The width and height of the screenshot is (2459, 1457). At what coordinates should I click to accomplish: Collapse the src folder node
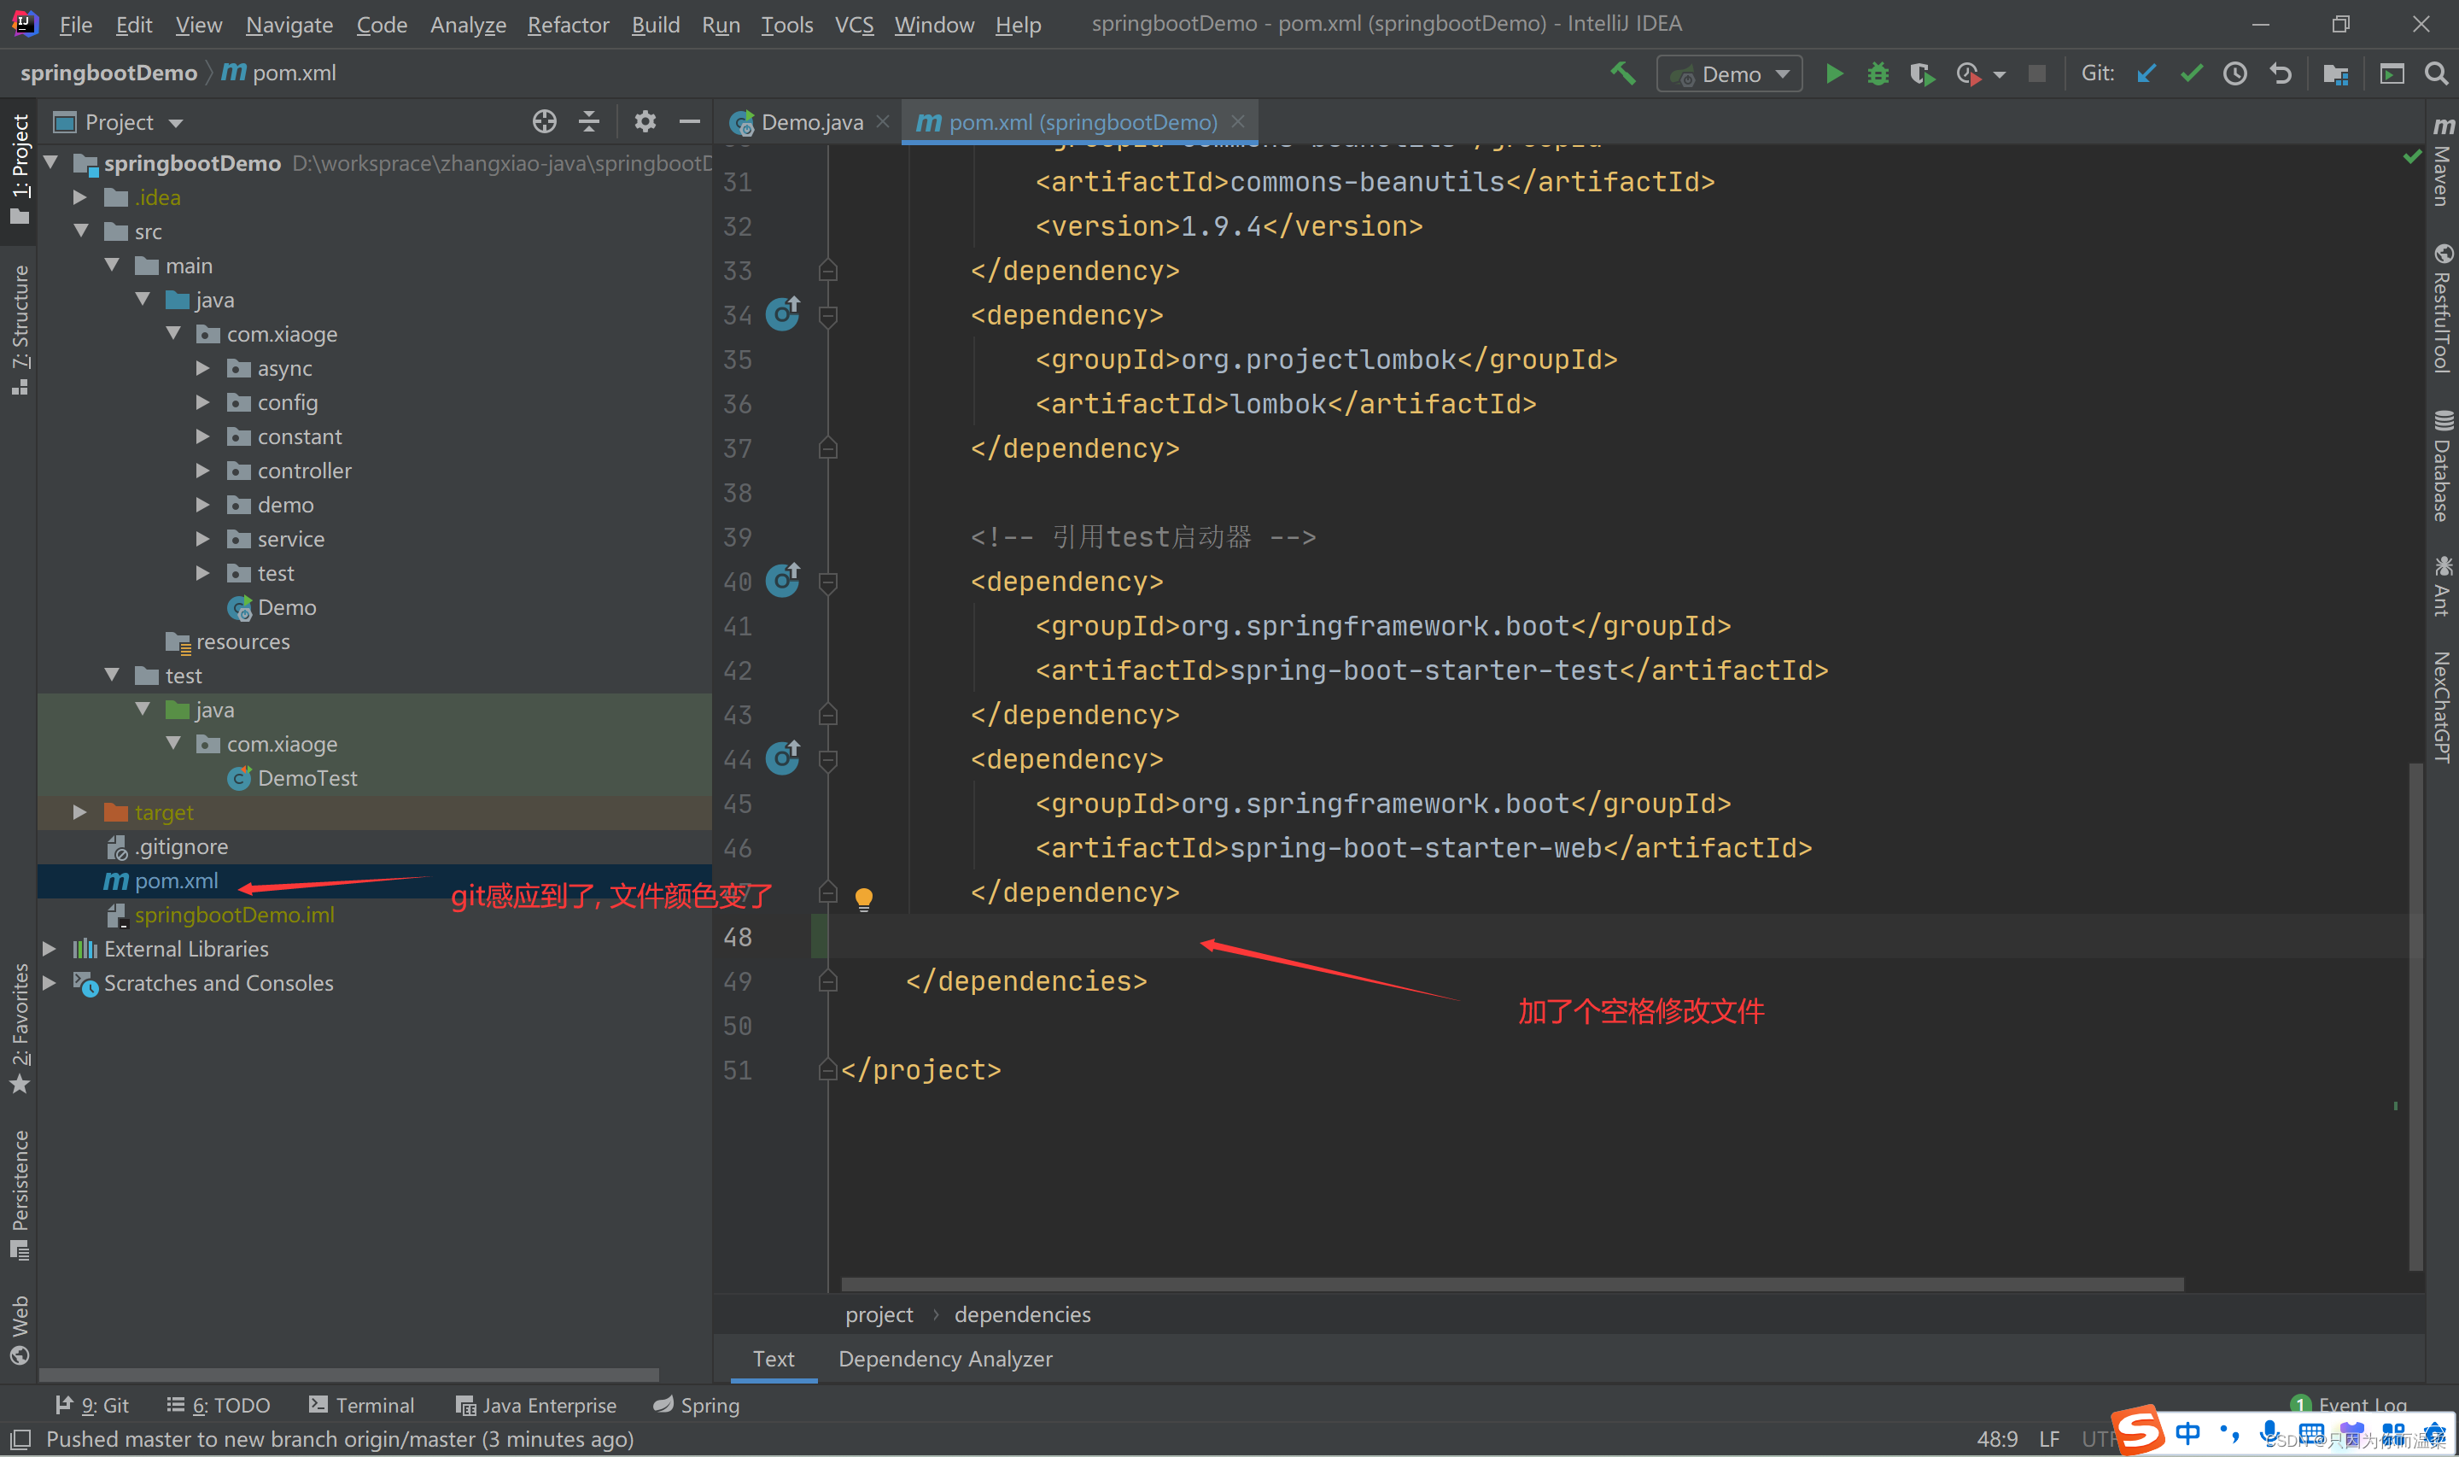(80, 231)
